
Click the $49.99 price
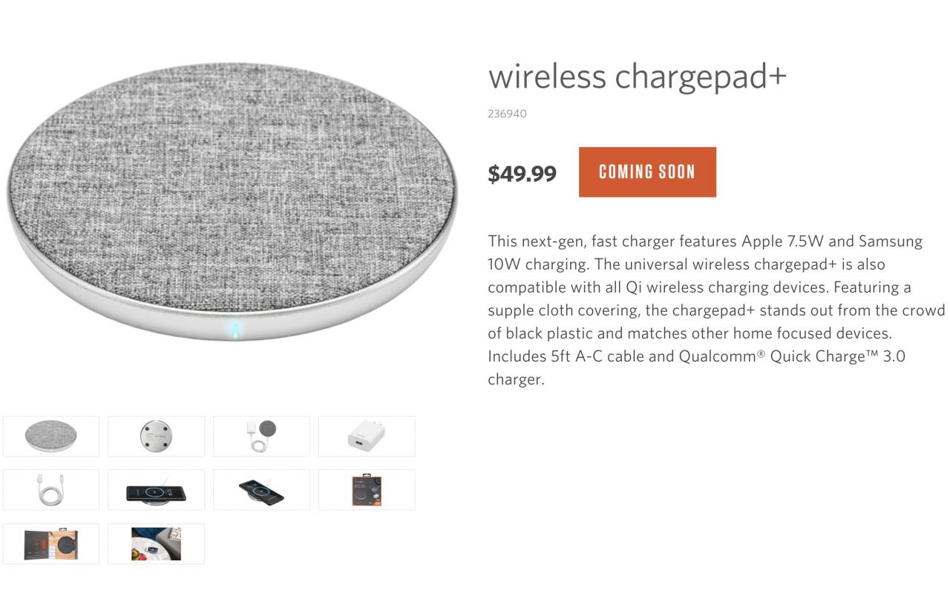point(522,174)
